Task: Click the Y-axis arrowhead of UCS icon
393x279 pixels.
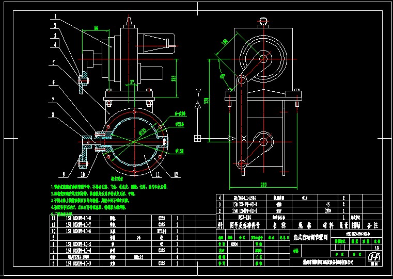Action: click(x=197, y=105)
